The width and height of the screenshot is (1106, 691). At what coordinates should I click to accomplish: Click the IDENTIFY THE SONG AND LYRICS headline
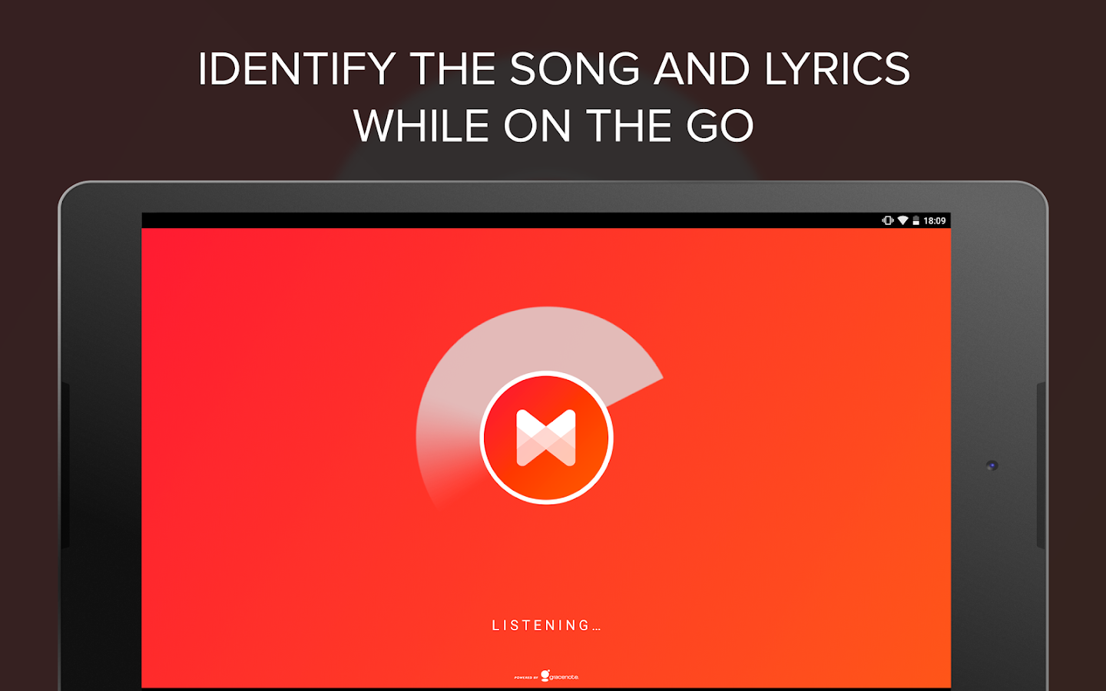click(554, 69)
